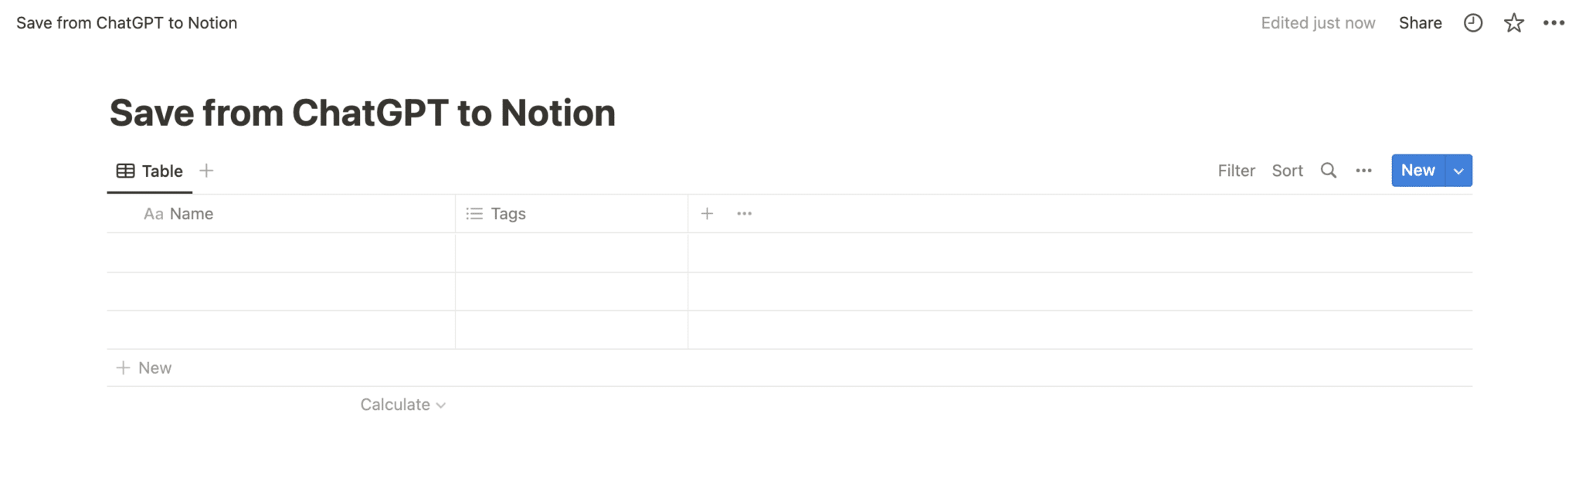Open the page history clock icon
Image resolution: width=1582 pixels, height=498 pixels.
(1473, 22)
